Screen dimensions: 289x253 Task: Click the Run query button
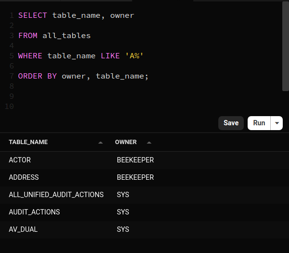pyautogui.click(x=259, y=123)
